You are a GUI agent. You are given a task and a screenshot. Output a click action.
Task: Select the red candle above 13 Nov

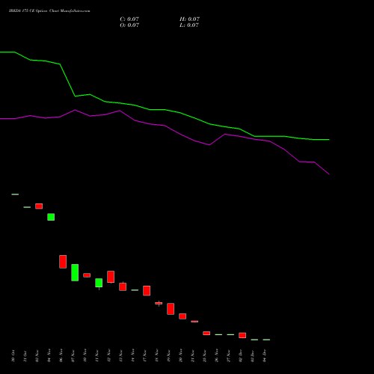coord(123,286)
